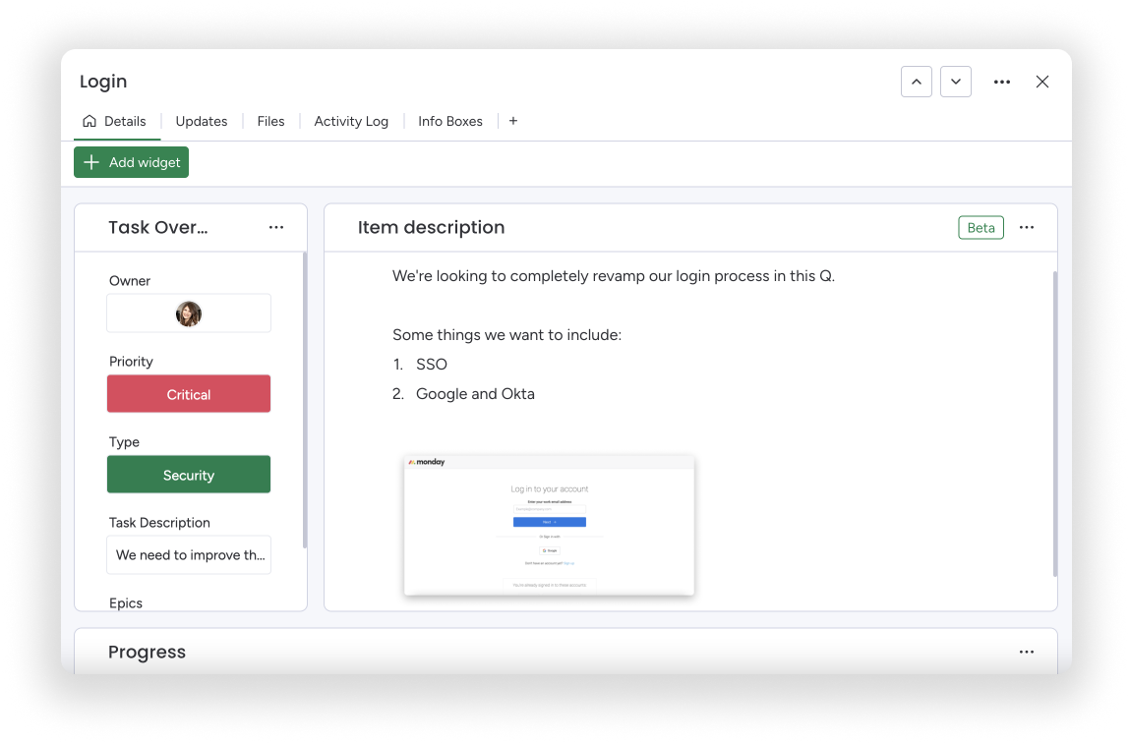Open Task Overview widget three-dot menu

[276, 227]
